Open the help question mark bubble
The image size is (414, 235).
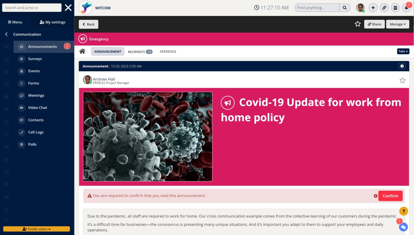(x=404, y=211)
